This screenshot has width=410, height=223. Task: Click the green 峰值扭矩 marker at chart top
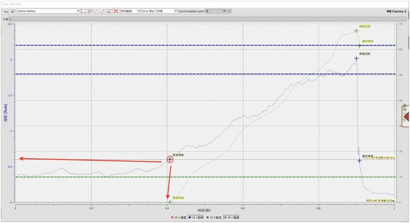click(356, 31)
